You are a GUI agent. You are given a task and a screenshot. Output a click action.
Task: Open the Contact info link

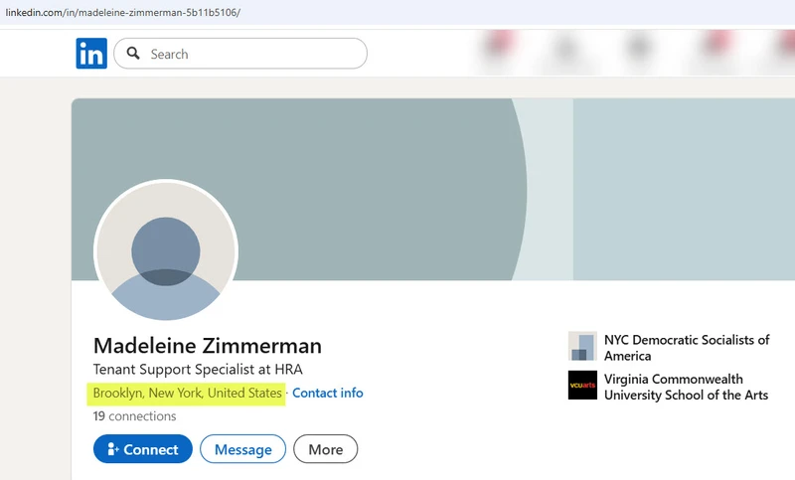coord(327,393)
